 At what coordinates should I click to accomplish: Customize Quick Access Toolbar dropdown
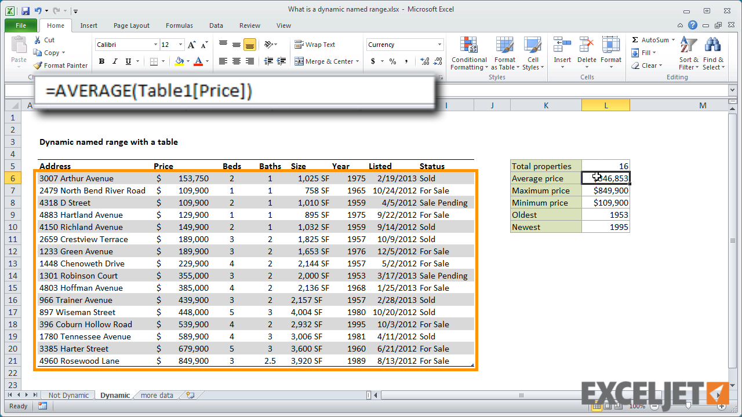coord(76,10)
